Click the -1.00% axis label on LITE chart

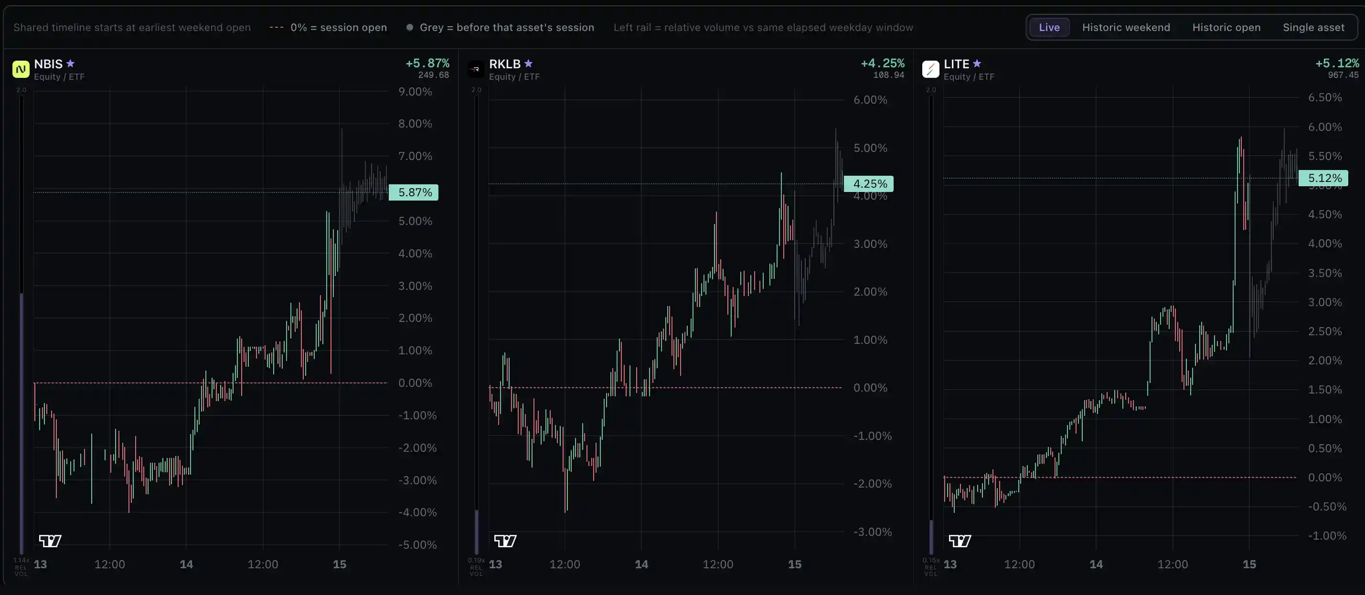1327,536
